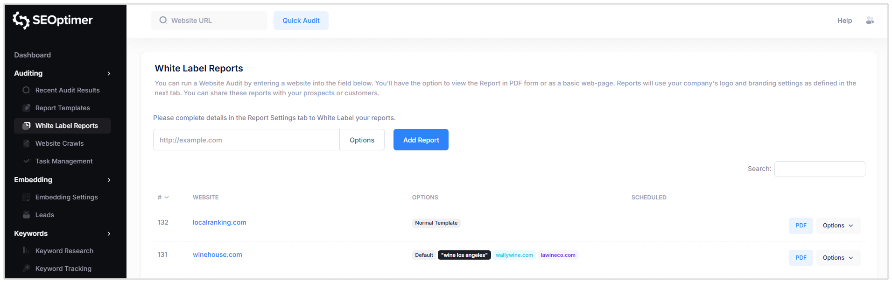Viewport: 892px width, 283px height.
Task: Click the PDF button for localranking.com
Action: [801, 226]
